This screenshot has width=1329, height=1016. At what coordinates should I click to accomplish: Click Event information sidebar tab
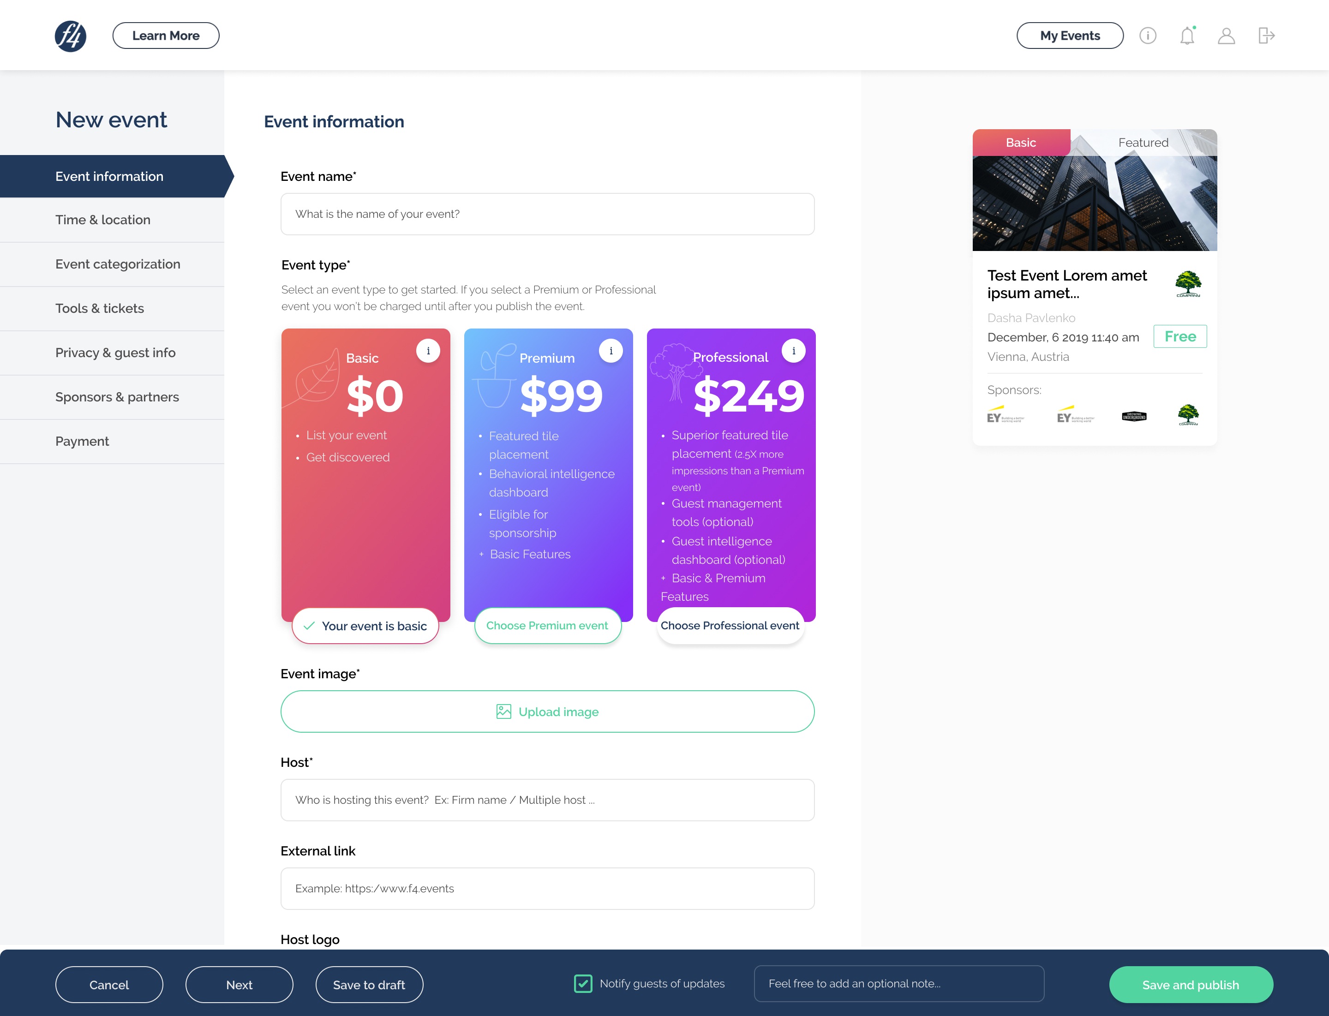[x=109, y=176]
